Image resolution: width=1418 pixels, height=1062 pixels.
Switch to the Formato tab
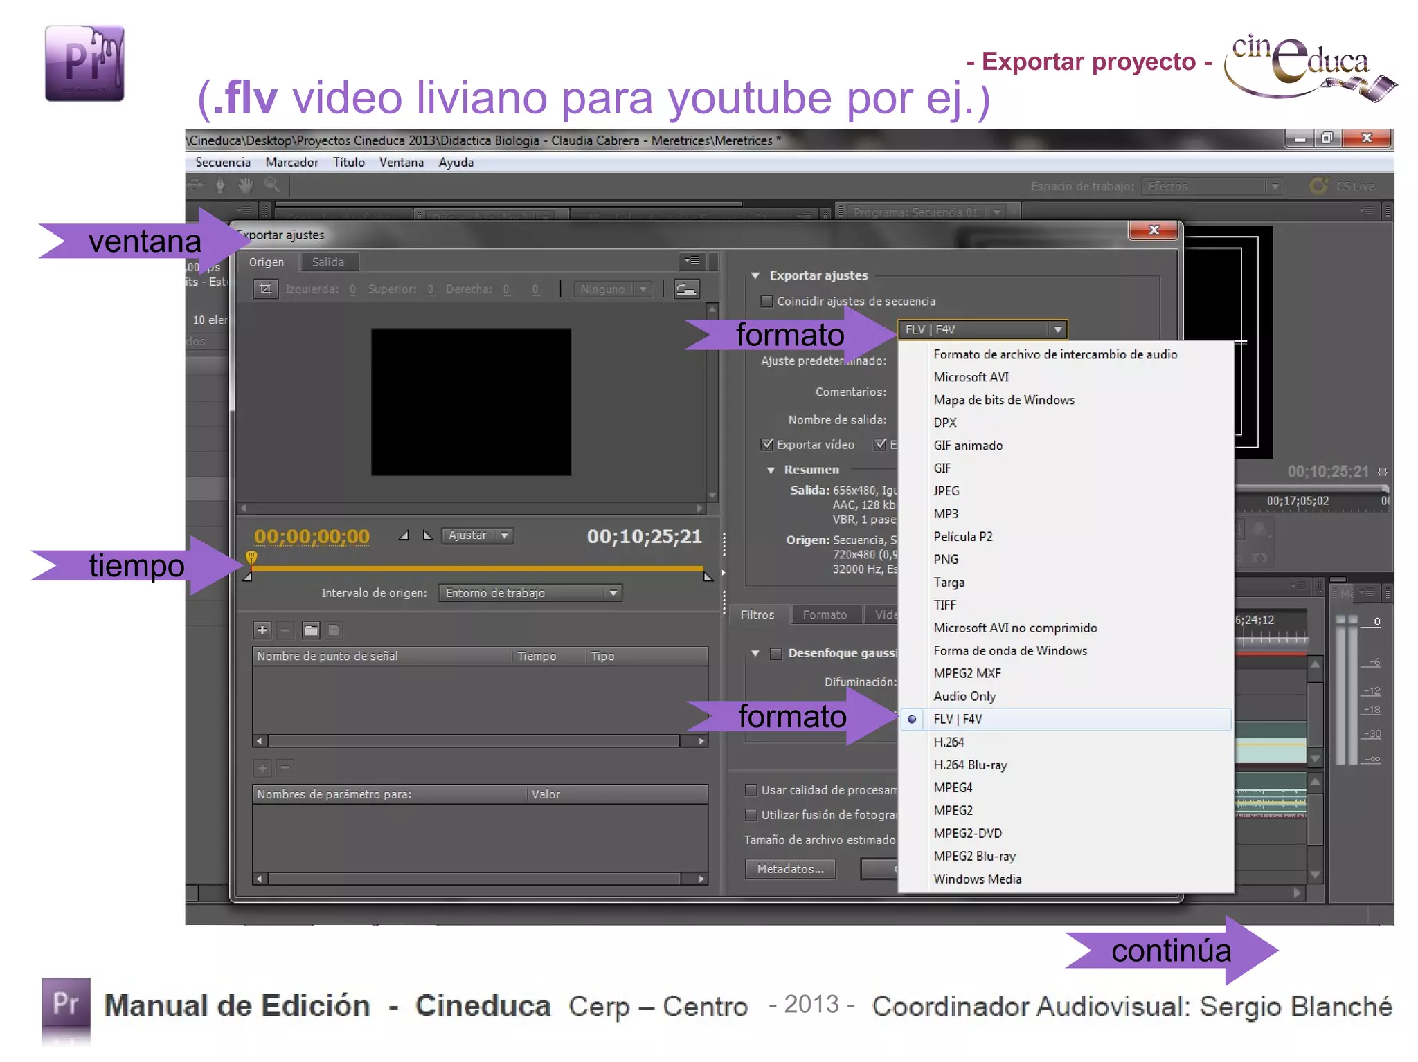click(825, 614)
